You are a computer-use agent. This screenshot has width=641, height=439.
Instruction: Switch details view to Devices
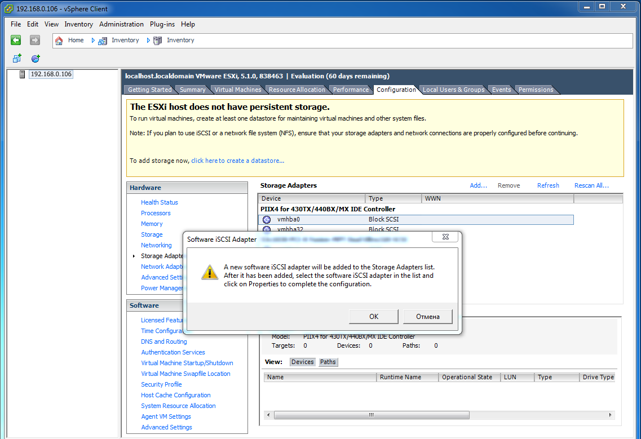tap(303, 362)
